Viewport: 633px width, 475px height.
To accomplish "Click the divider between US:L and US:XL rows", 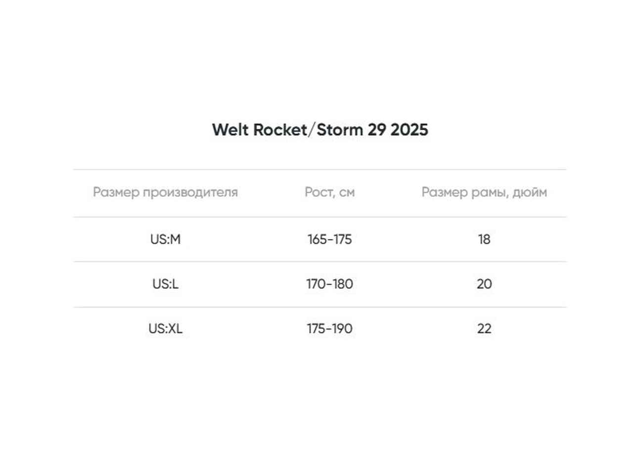I will point(320,307).
